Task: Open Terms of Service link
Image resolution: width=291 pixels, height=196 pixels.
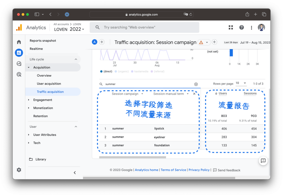Action: click(173, 170)
